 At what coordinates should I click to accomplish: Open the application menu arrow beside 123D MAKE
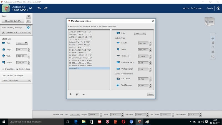[31, 8]
